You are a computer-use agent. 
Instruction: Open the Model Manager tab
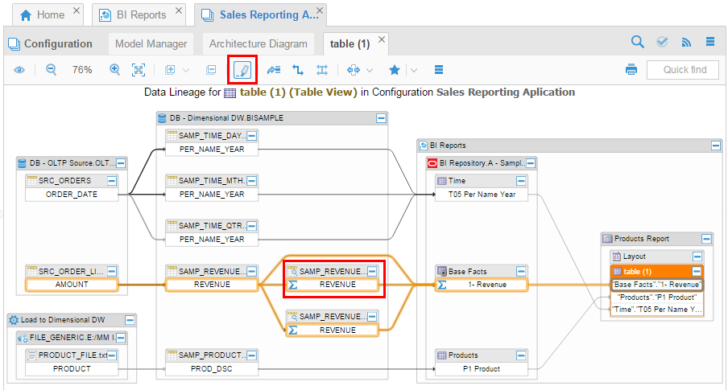151,43
